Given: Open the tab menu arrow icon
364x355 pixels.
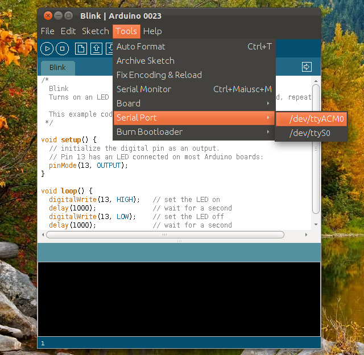Looking at the screenshot, I should (307, 67).
